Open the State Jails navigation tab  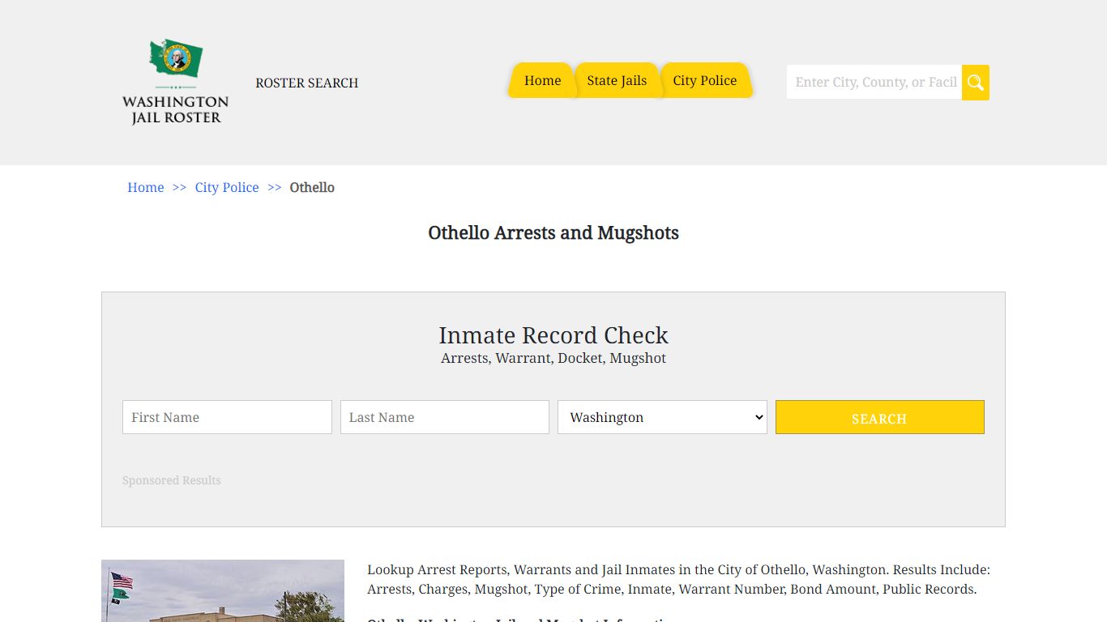tap(617, 80)
